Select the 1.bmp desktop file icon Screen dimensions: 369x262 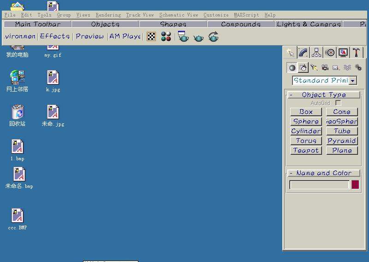click(x=18, y=150)
